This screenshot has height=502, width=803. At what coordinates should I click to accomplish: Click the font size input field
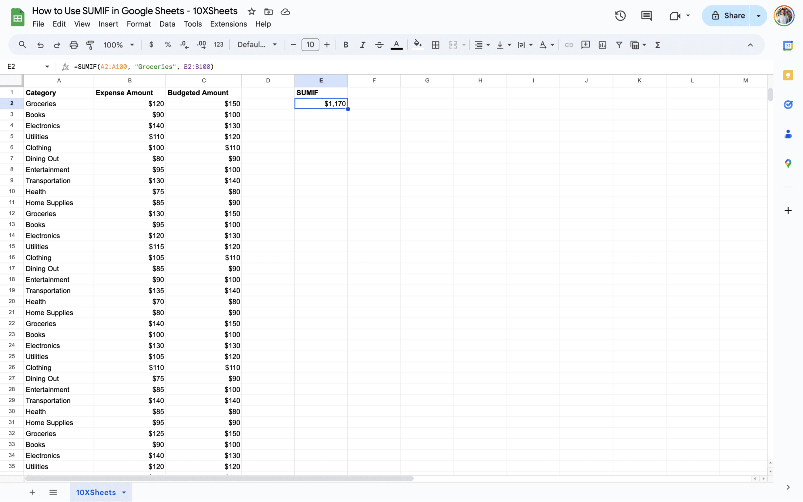[x=310, y=45]
